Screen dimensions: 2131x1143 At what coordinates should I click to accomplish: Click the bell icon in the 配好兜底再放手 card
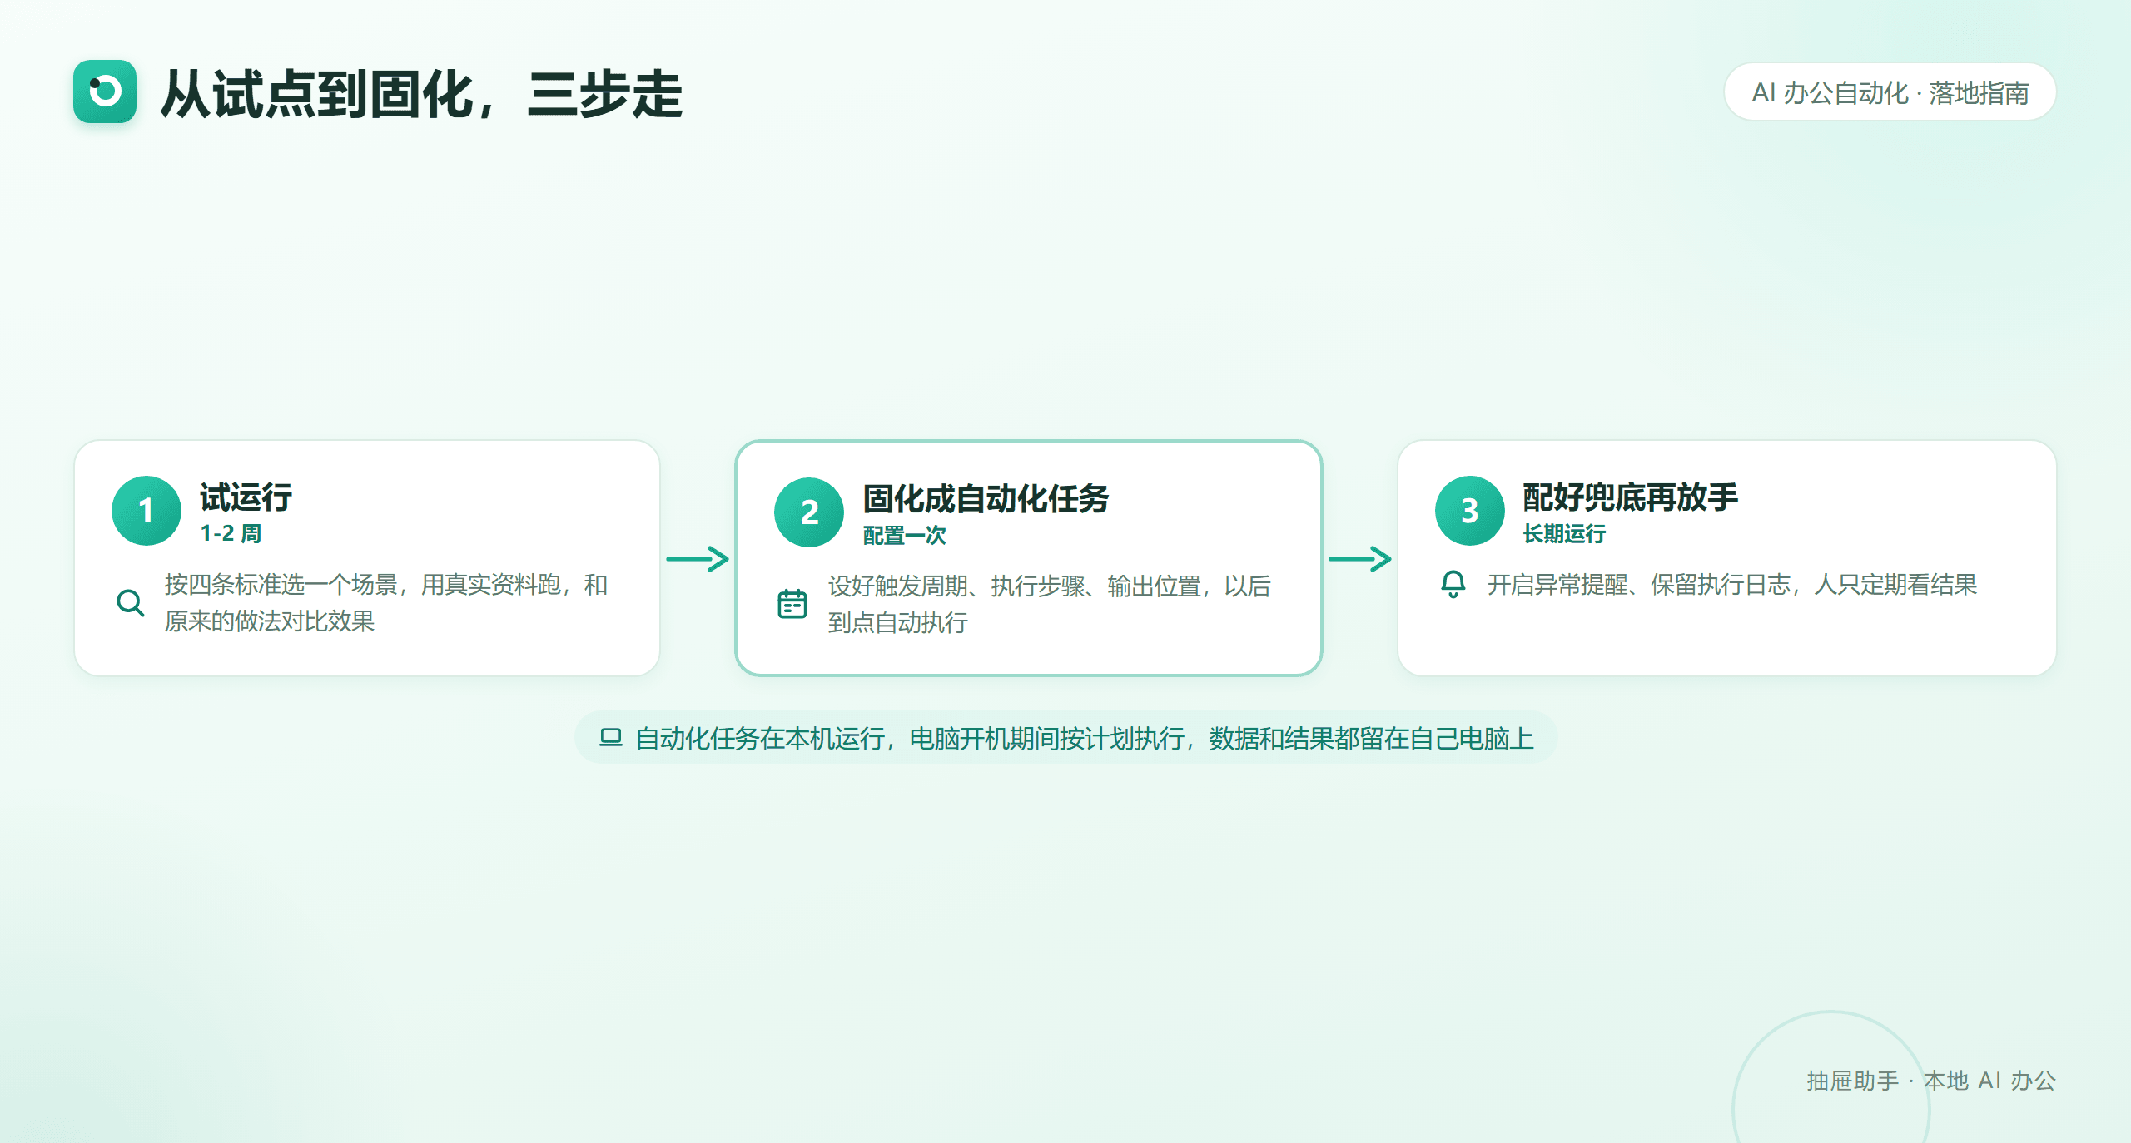[1453, 584]
